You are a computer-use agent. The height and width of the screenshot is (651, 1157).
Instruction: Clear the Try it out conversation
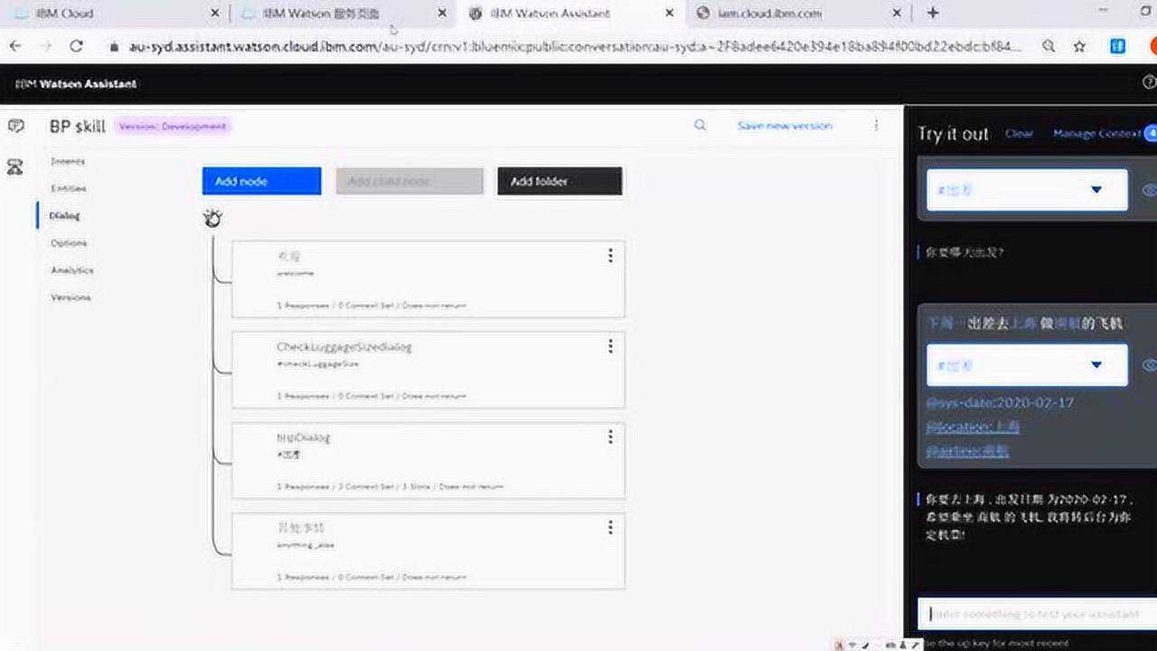point(1020,133)
